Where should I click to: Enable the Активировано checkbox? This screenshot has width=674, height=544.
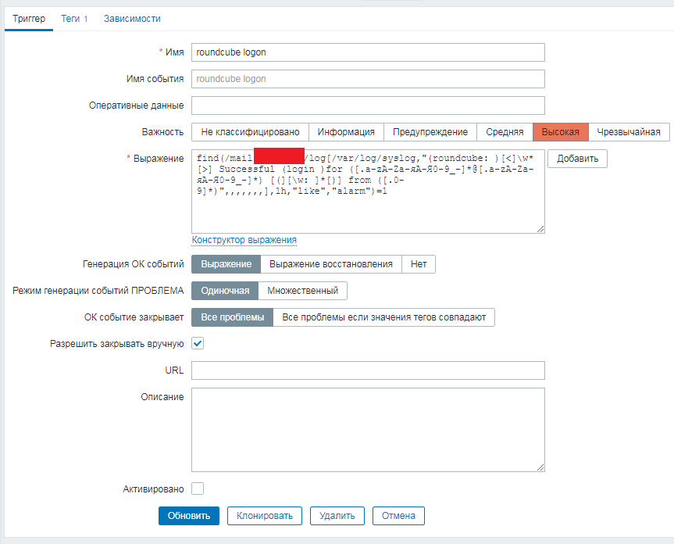tap(198, 489)
